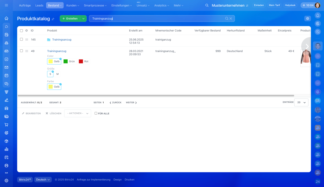
Task: Open the Analytics menu
Action: click(162, 5)
